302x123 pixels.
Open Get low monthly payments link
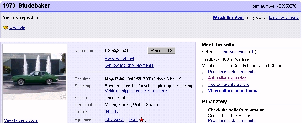pyautogui.click(x=129, y=65)
